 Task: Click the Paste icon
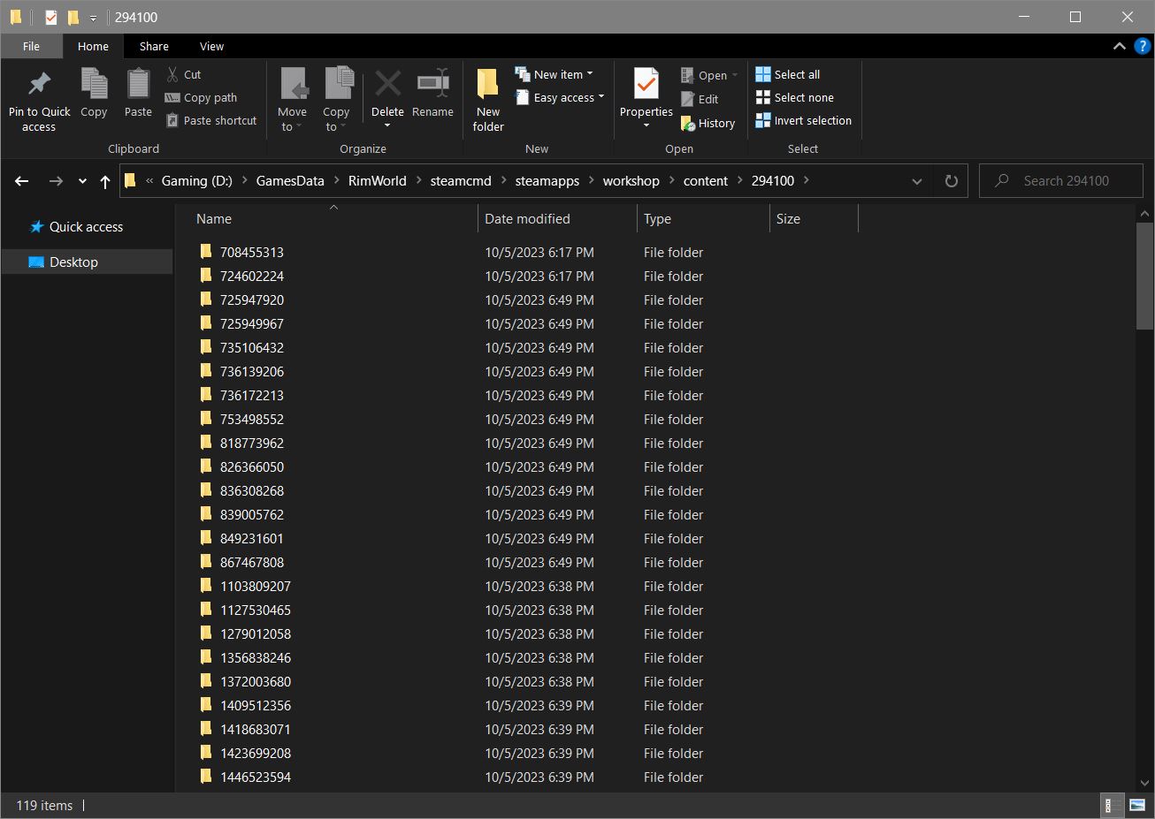(x=137, y=93)
